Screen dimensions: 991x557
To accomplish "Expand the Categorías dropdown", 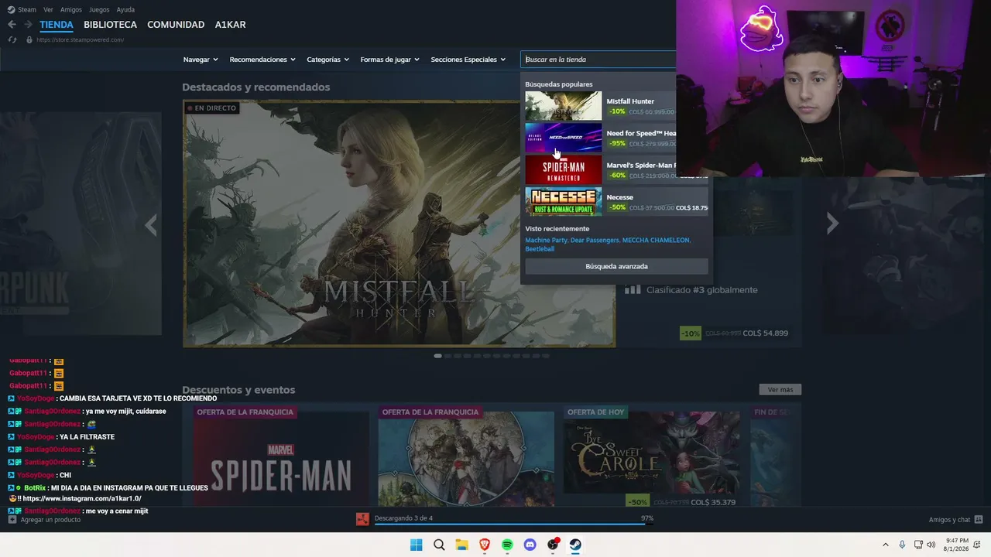I will click(327, 60).
